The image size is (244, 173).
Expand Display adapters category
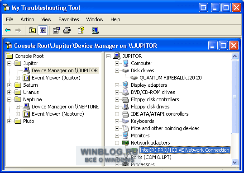pyautogui.click(x=117, y=85)
